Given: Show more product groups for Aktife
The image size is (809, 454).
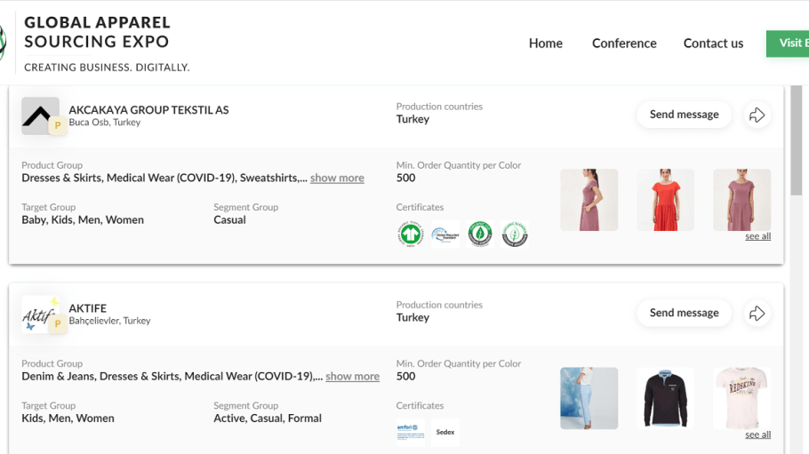Looking at the screenshot, I should pos(352,377).
